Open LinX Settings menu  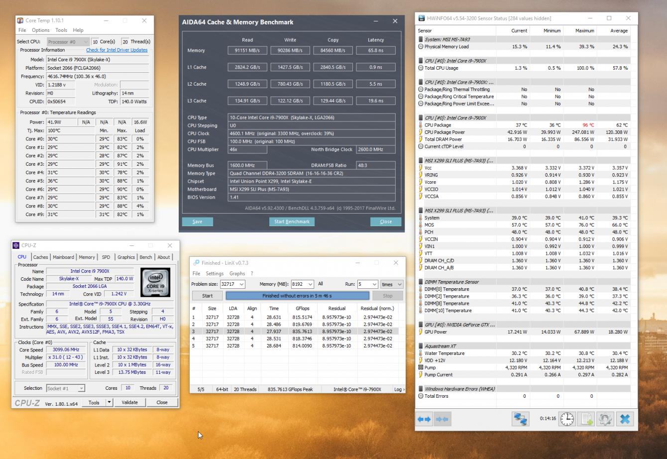[x=215, y=273]
